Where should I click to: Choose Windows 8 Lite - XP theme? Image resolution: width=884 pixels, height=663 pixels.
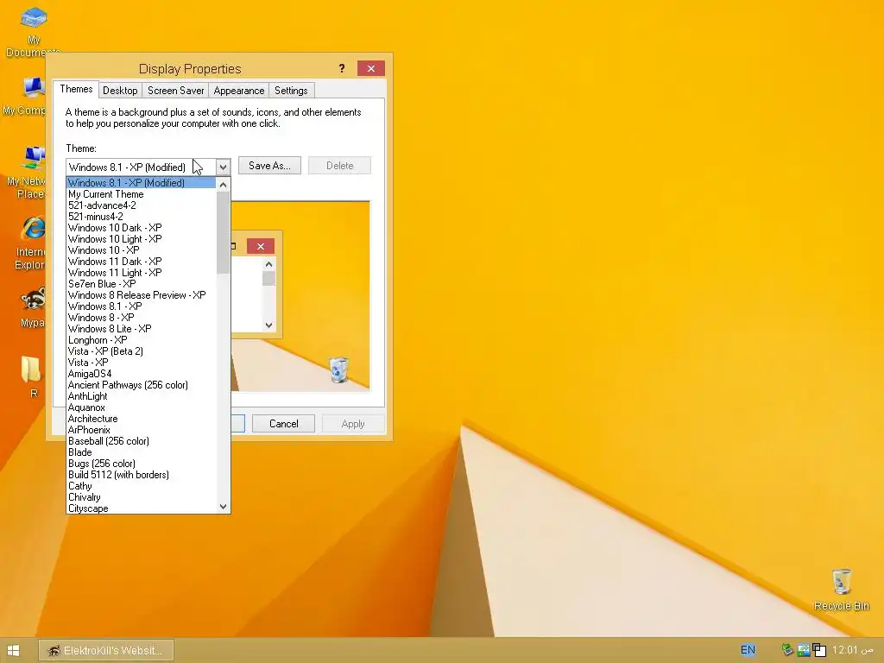click(x=141, y=329)
